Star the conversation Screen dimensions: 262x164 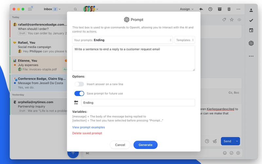tap(232, 20)
